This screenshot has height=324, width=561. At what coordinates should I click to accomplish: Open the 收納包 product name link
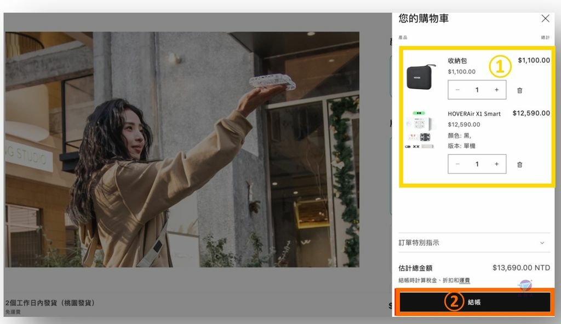point(457,61)
